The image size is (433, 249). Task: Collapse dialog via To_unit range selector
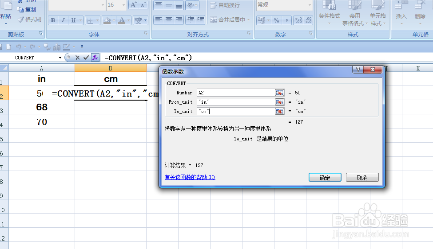pyautogui.click(x=279, y=111)
